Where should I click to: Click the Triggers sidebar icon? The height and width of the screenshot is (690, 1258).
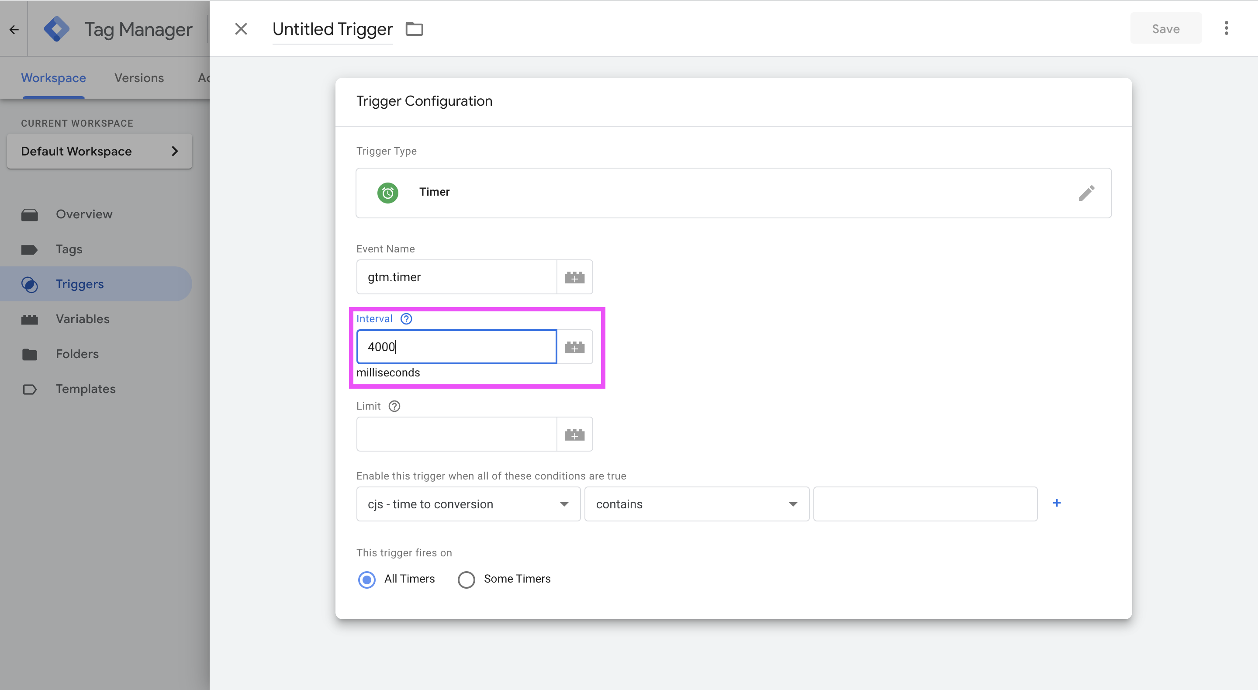pos(30,284)
